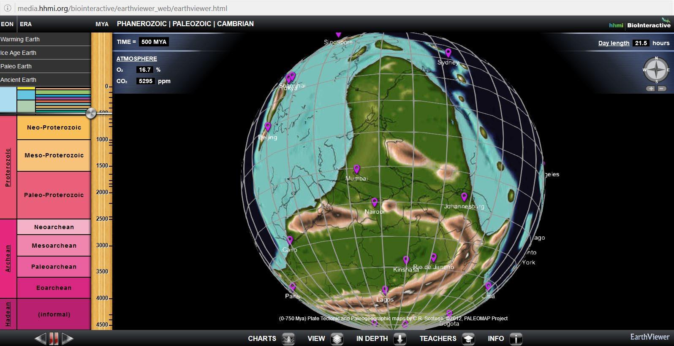Pause the timeline animation
Image resolution: width=674 pixels, height=346 pixels.
click(54, 338)
